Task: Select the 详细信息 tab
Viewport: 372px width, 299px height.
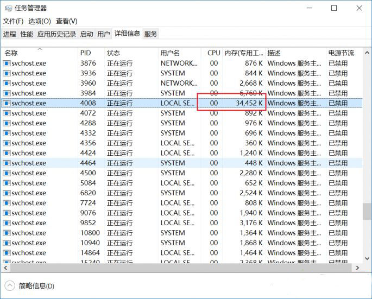Action: [128, 33]
